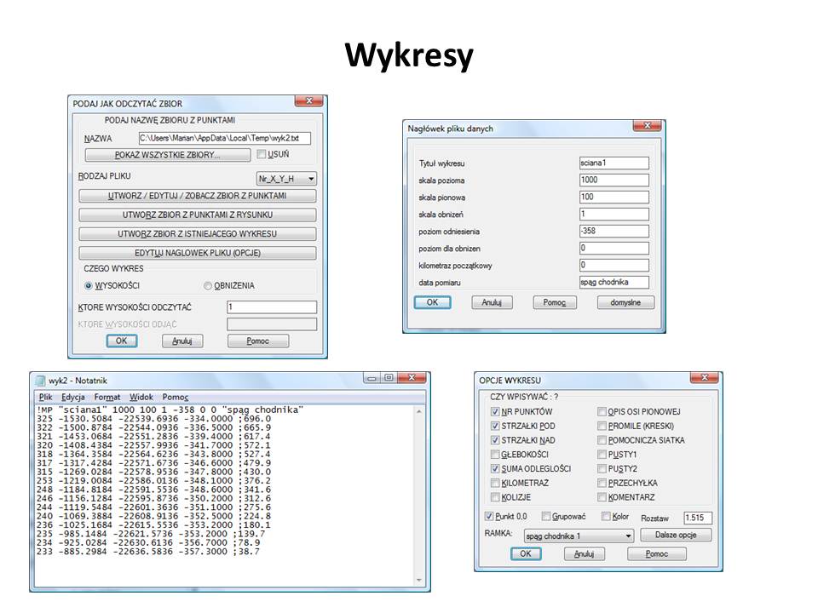The width and height of the screenshot is (818, 613).
Task: Click kilometraż początkowy field
Action: pos(614,266)
